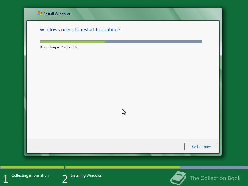
Task: Click the 'Windows needs to restart to continue' heading
Action: click(80, 30)
